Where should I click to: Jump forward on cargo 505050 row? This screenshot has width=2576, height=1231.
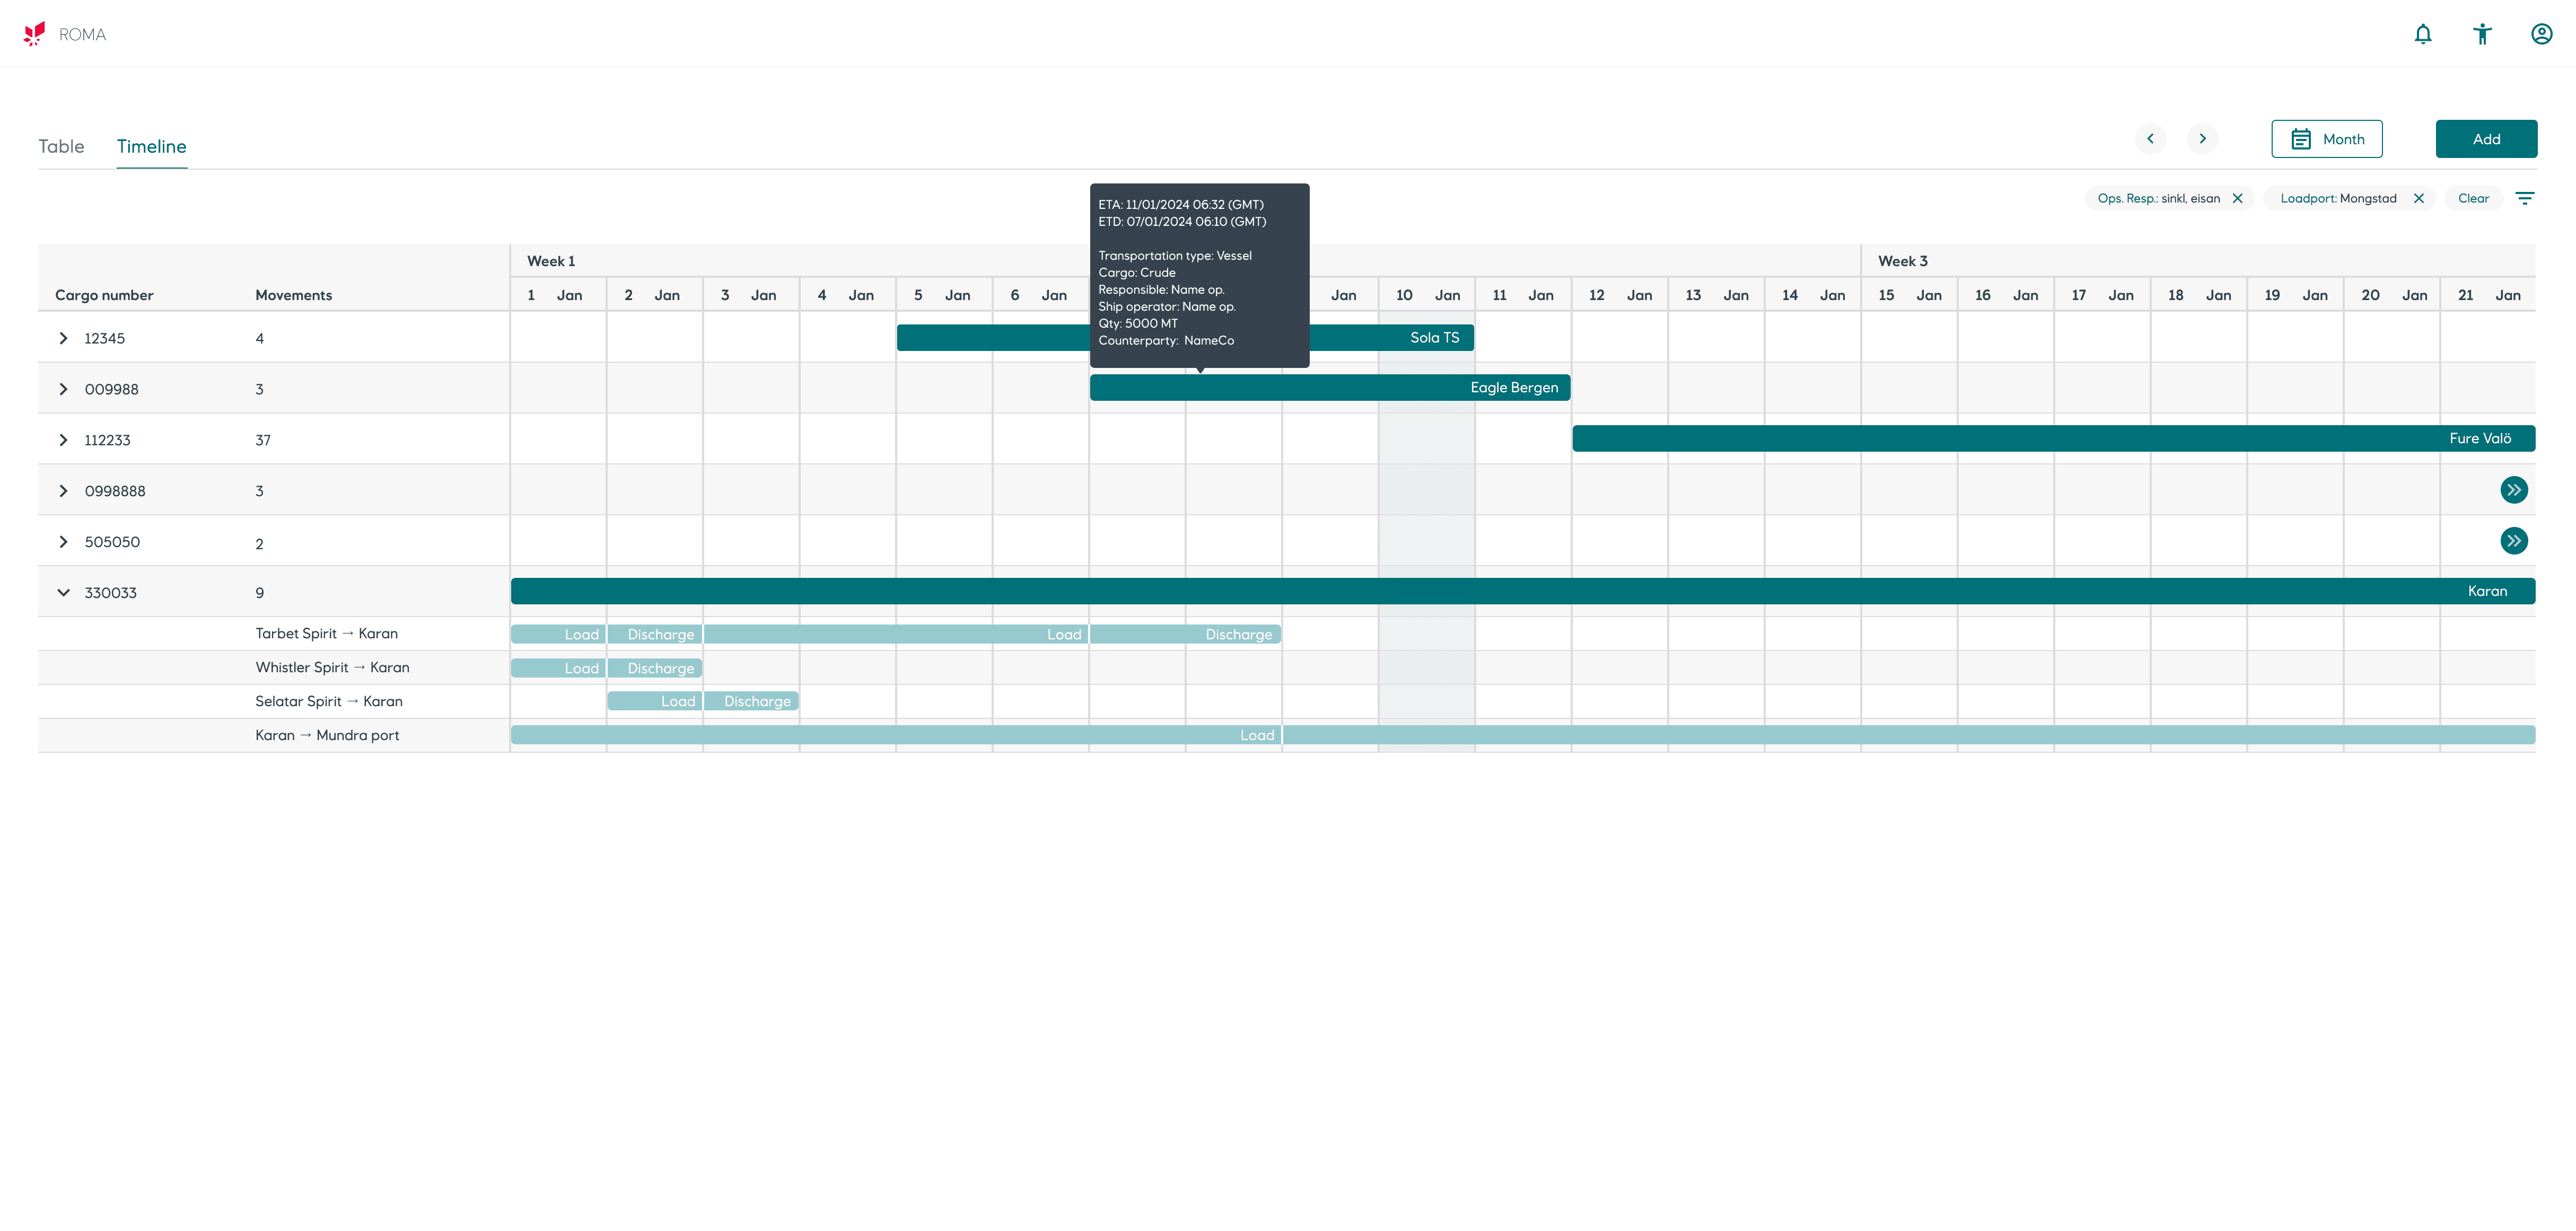[2513, 541]
